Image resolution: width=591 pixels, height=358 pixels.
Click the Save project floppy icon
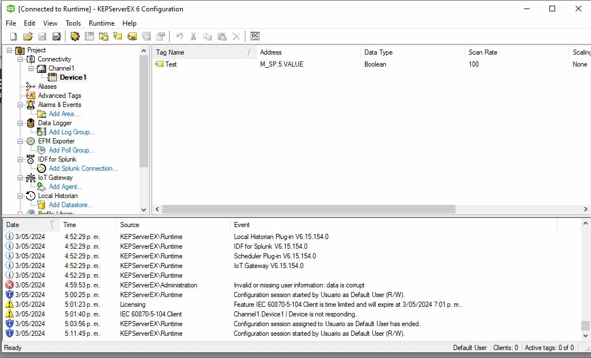[x=42, y=36]
